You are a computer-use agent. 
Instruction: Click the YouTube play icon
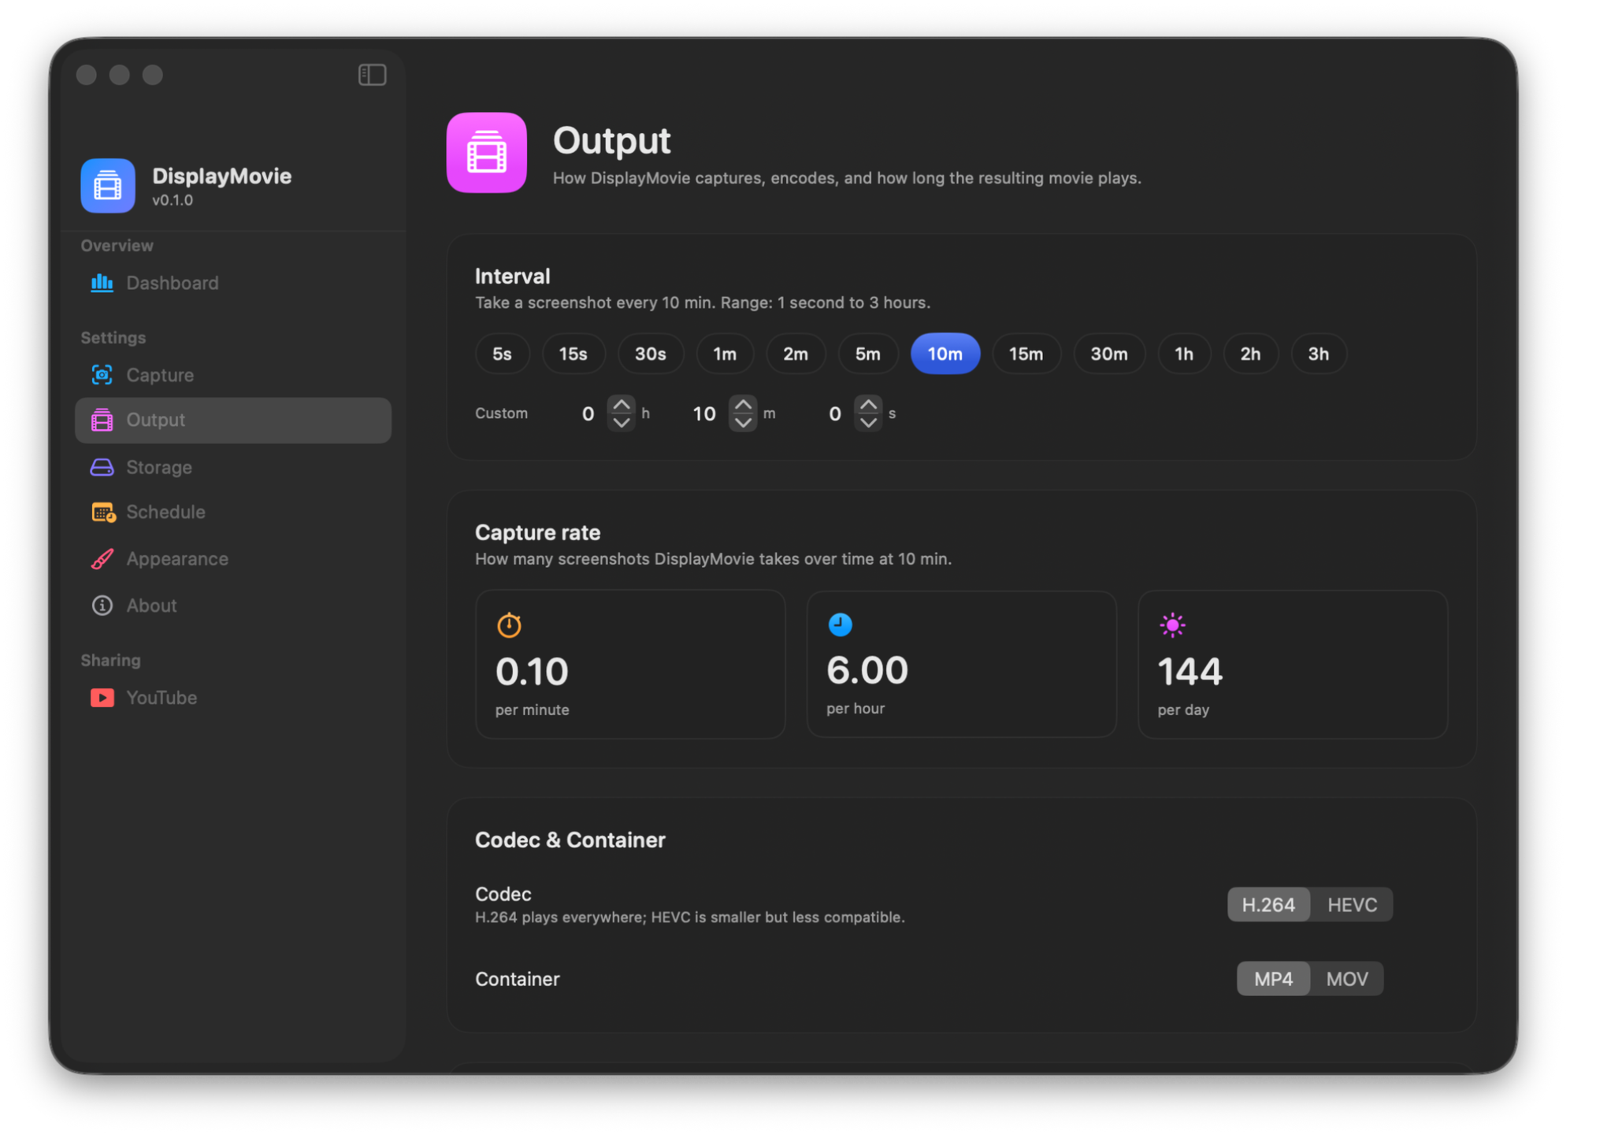pyautogui.click(x=102, y=698)
